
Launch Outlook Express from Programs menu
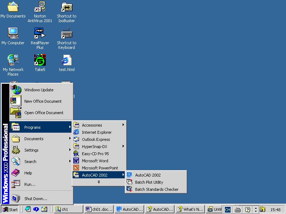click(99, 139)
